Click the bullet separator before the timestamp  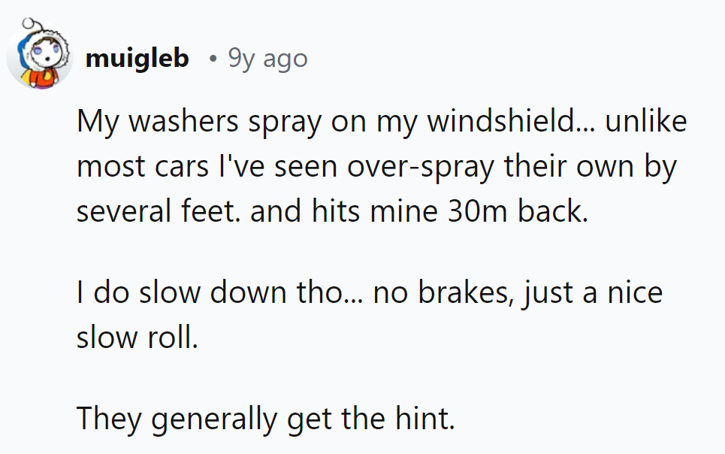point(213,59)
